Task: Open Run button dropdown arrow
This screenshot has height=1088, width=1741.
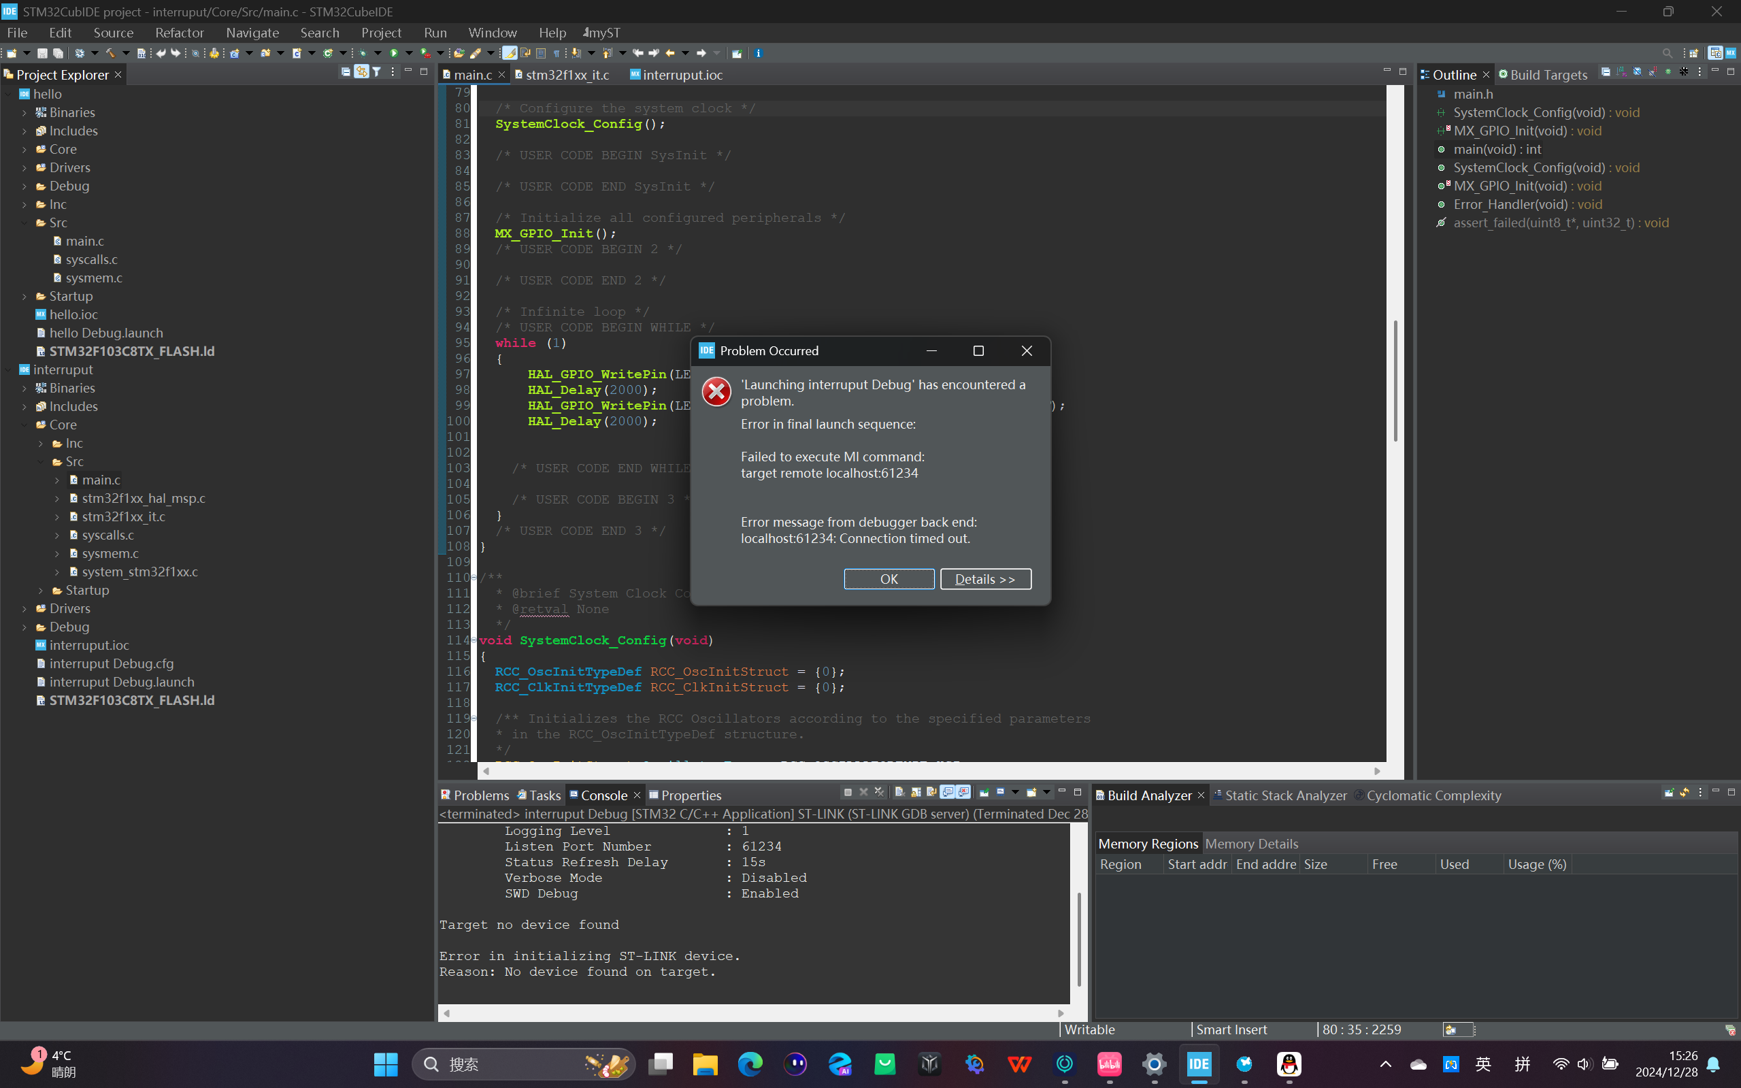Action: [409, 53]
